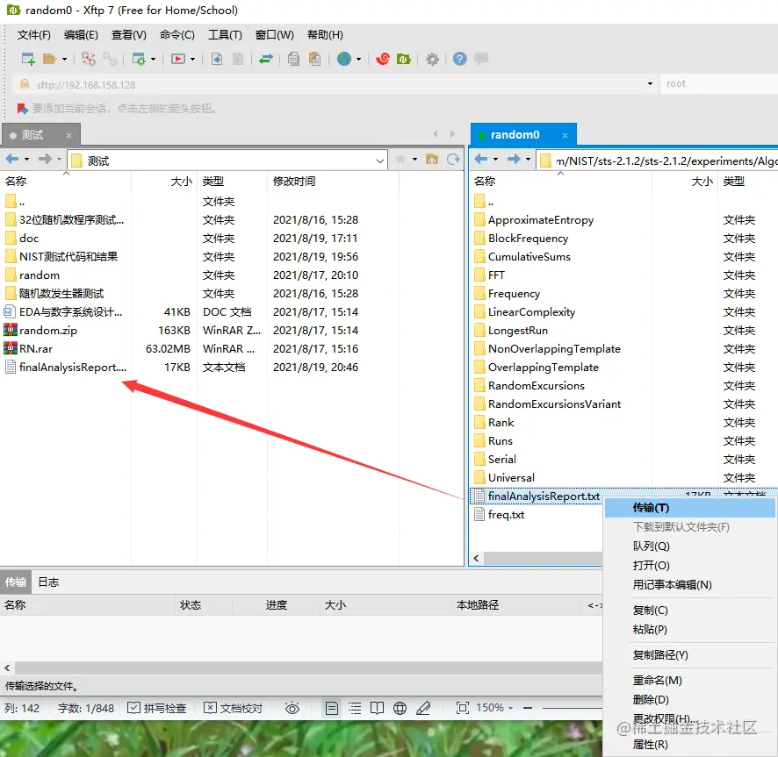Image resolution: width=778 pixels, height=757 pixels.
Task: Expand the local path 测试 dropdown
Action: point(379,161)
